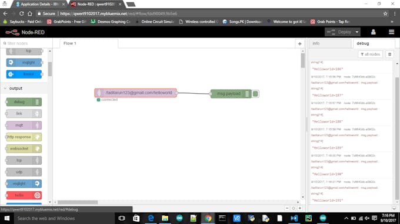Switch to the info sidebar tab

click(330, 43)
